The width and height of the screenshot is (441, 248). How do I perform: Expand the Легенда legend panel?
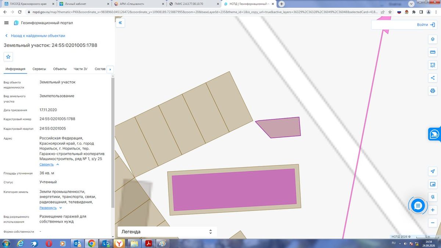pyautogui.click(x=167, y=232)
